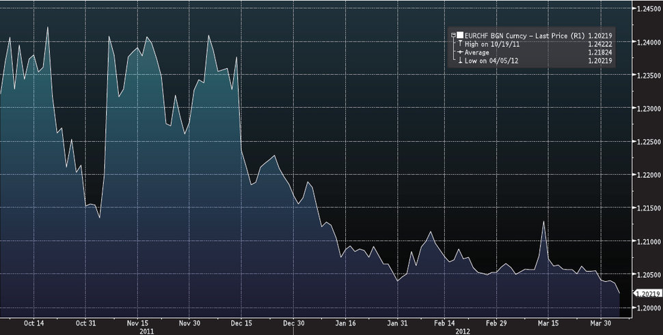Click the 1.24500 y-axis label
This screenshot has width=663, height=335.
point(649,9)
